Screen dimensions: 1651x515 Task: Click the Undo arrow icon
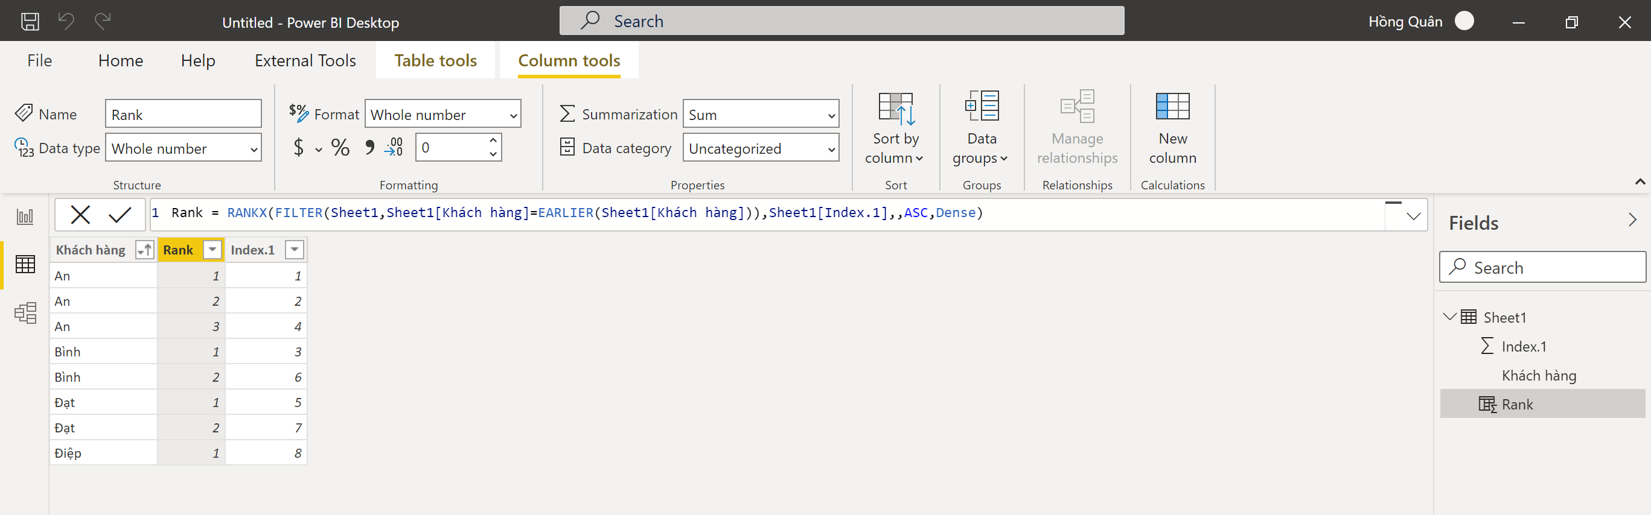[x=66, y=21]
